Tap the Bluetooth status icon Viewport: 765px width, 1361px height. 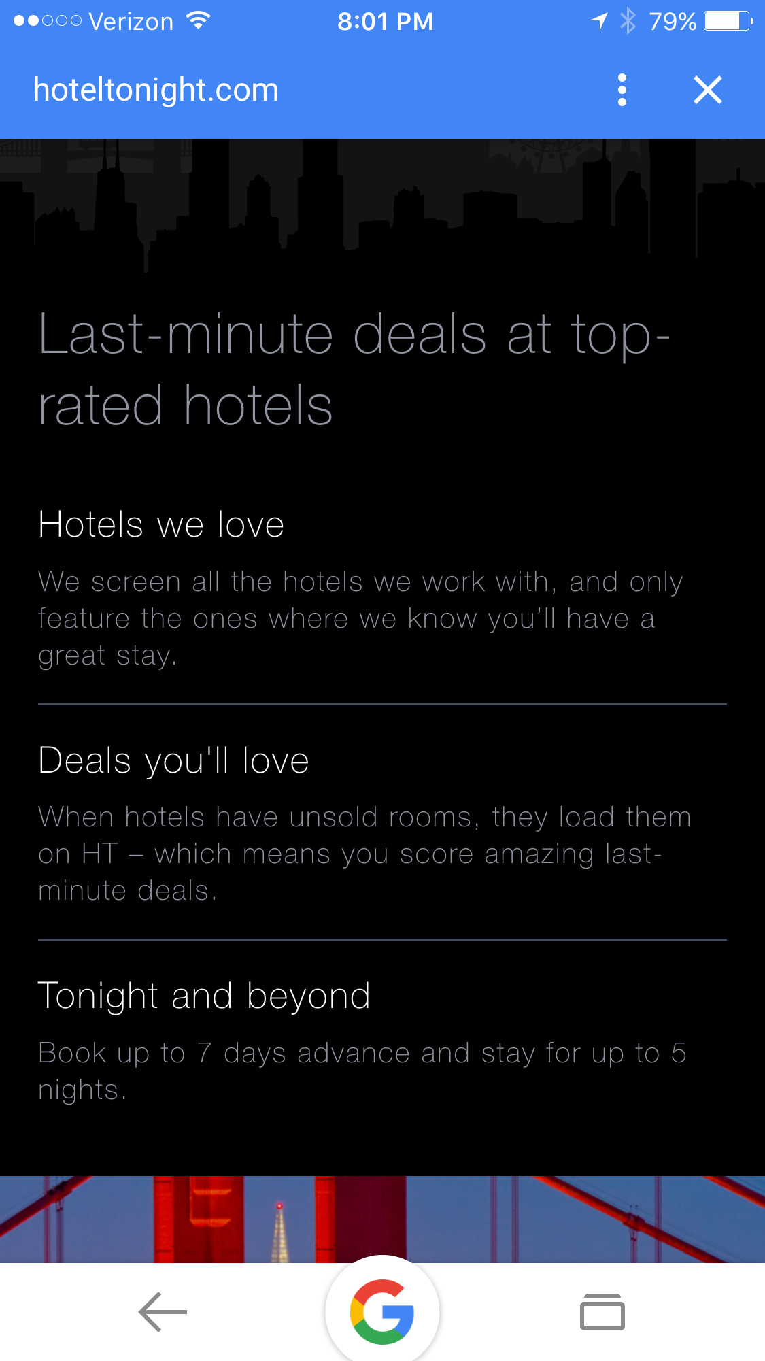coord(628,21)
